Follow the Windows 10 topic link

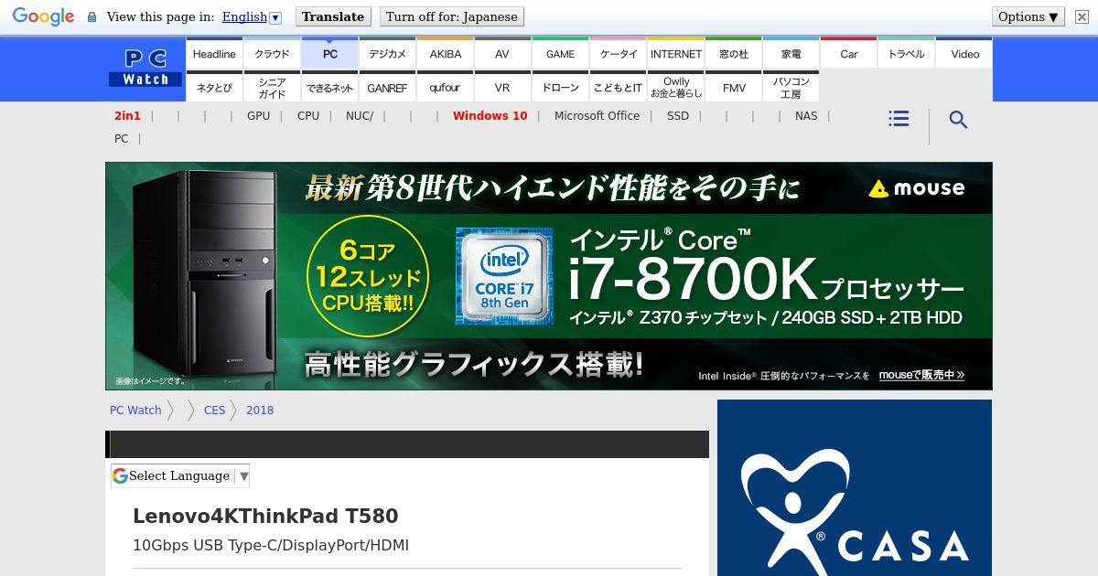(x=490, y=115)
